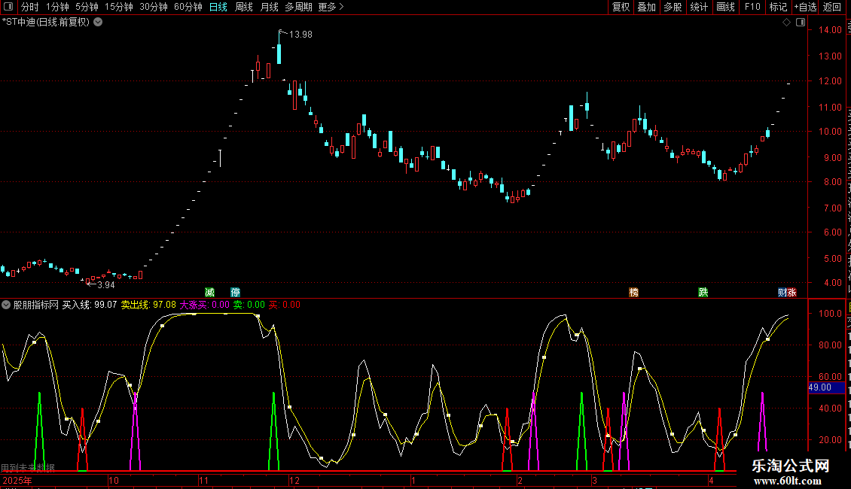Click the 3.94 low price label
Image resolution: width=851 pixels, height=489 pixels.
106,284
